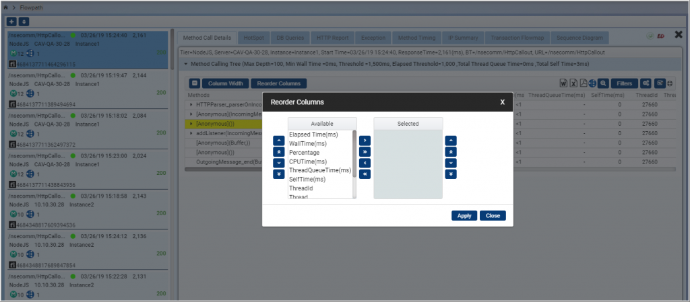Remove highlighted column from Selected list

(x=365, y=163)
